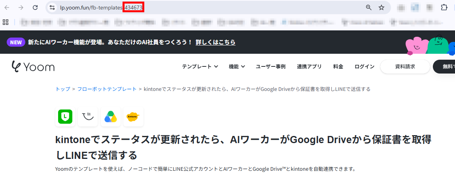Click the URL text in the address bar
This screenshot has width=455, height=183.
point(100,8)
